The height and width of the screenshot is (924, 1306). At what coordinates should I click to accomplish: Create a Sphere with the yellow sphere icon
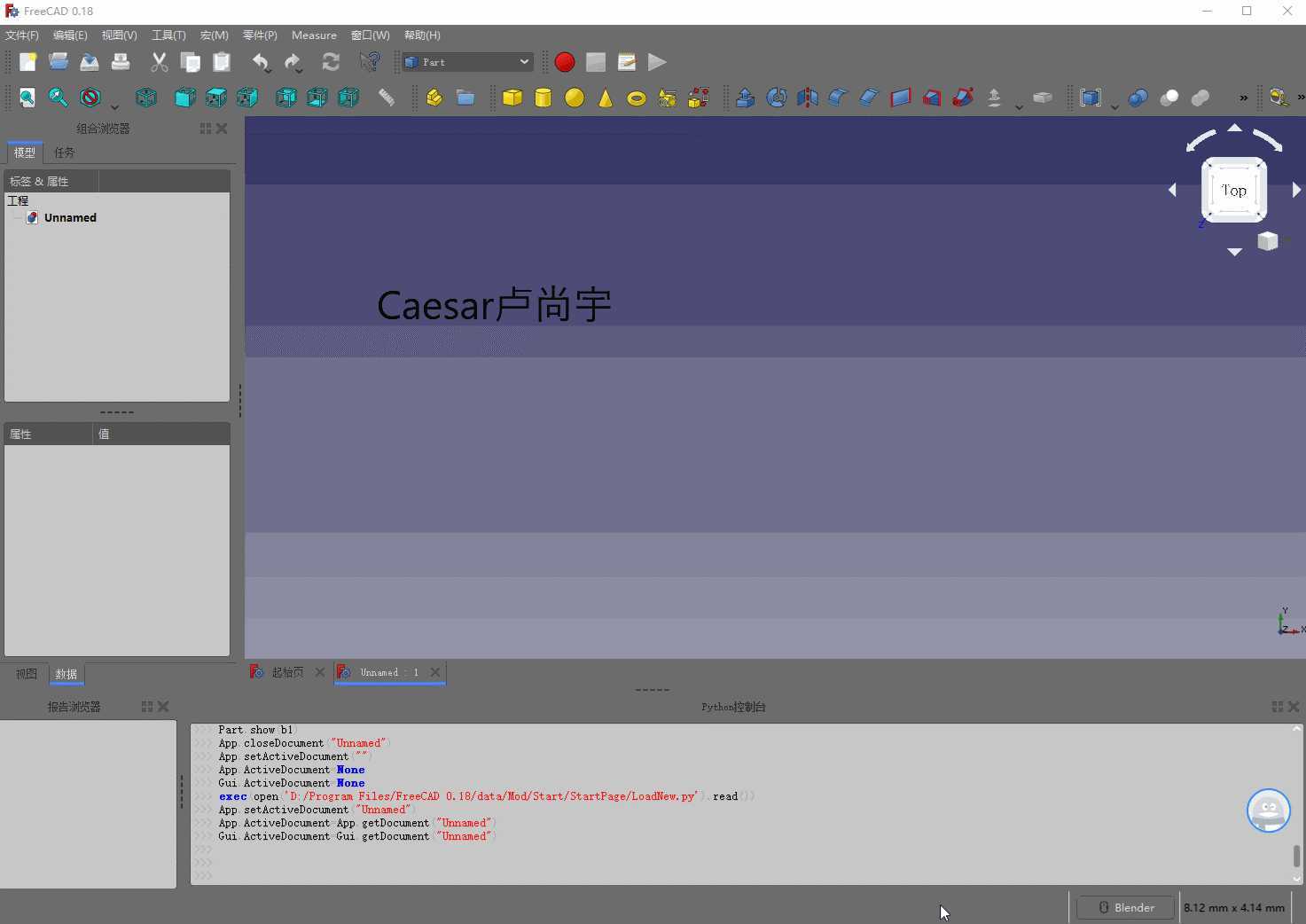point(575,98)
